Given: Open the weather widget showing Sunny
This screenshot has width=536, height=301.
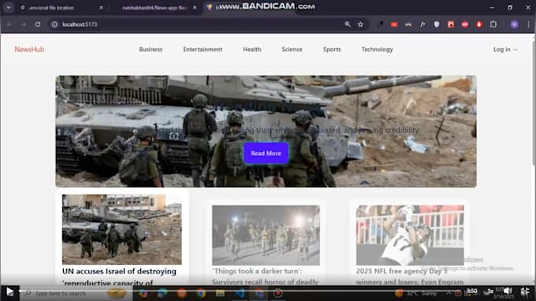Looking at the screenshot, I should (415, 293).
